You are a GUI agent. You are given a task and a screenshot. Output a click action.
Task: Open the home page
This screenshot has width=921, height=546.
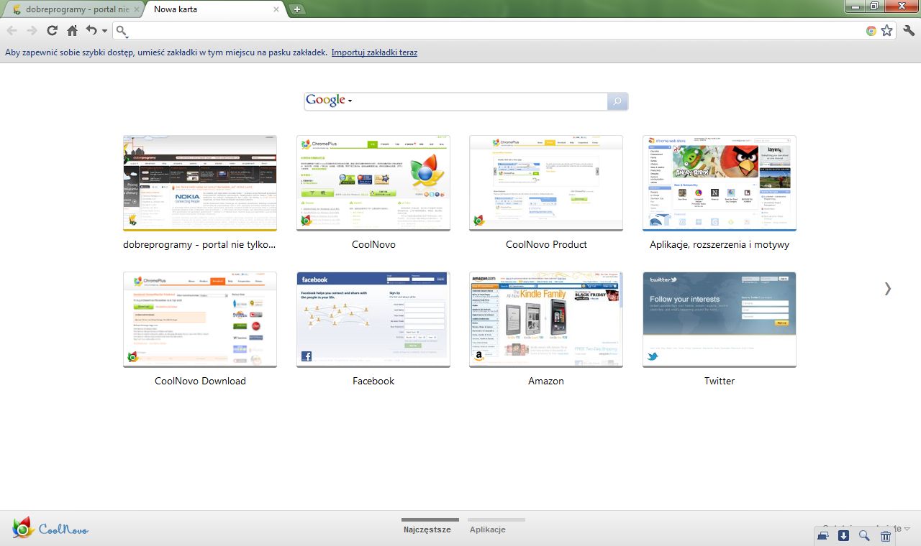[72, 30]
